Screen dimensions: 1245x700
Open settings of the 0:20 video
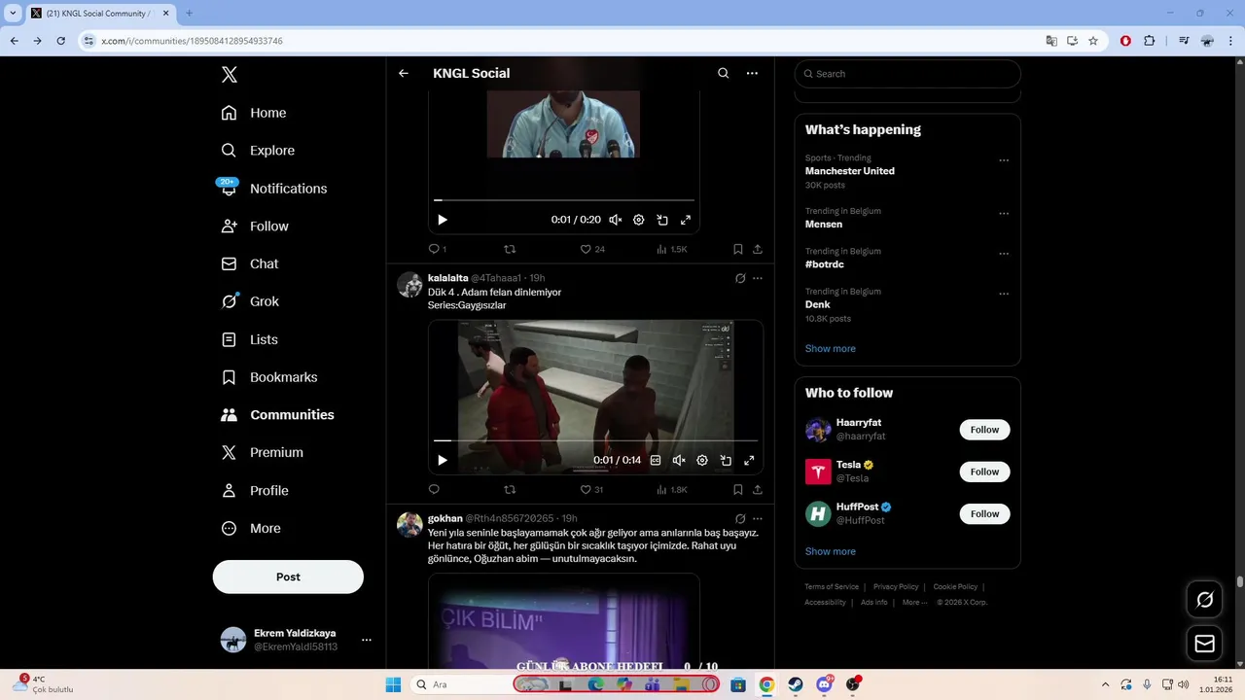[639, 220]
